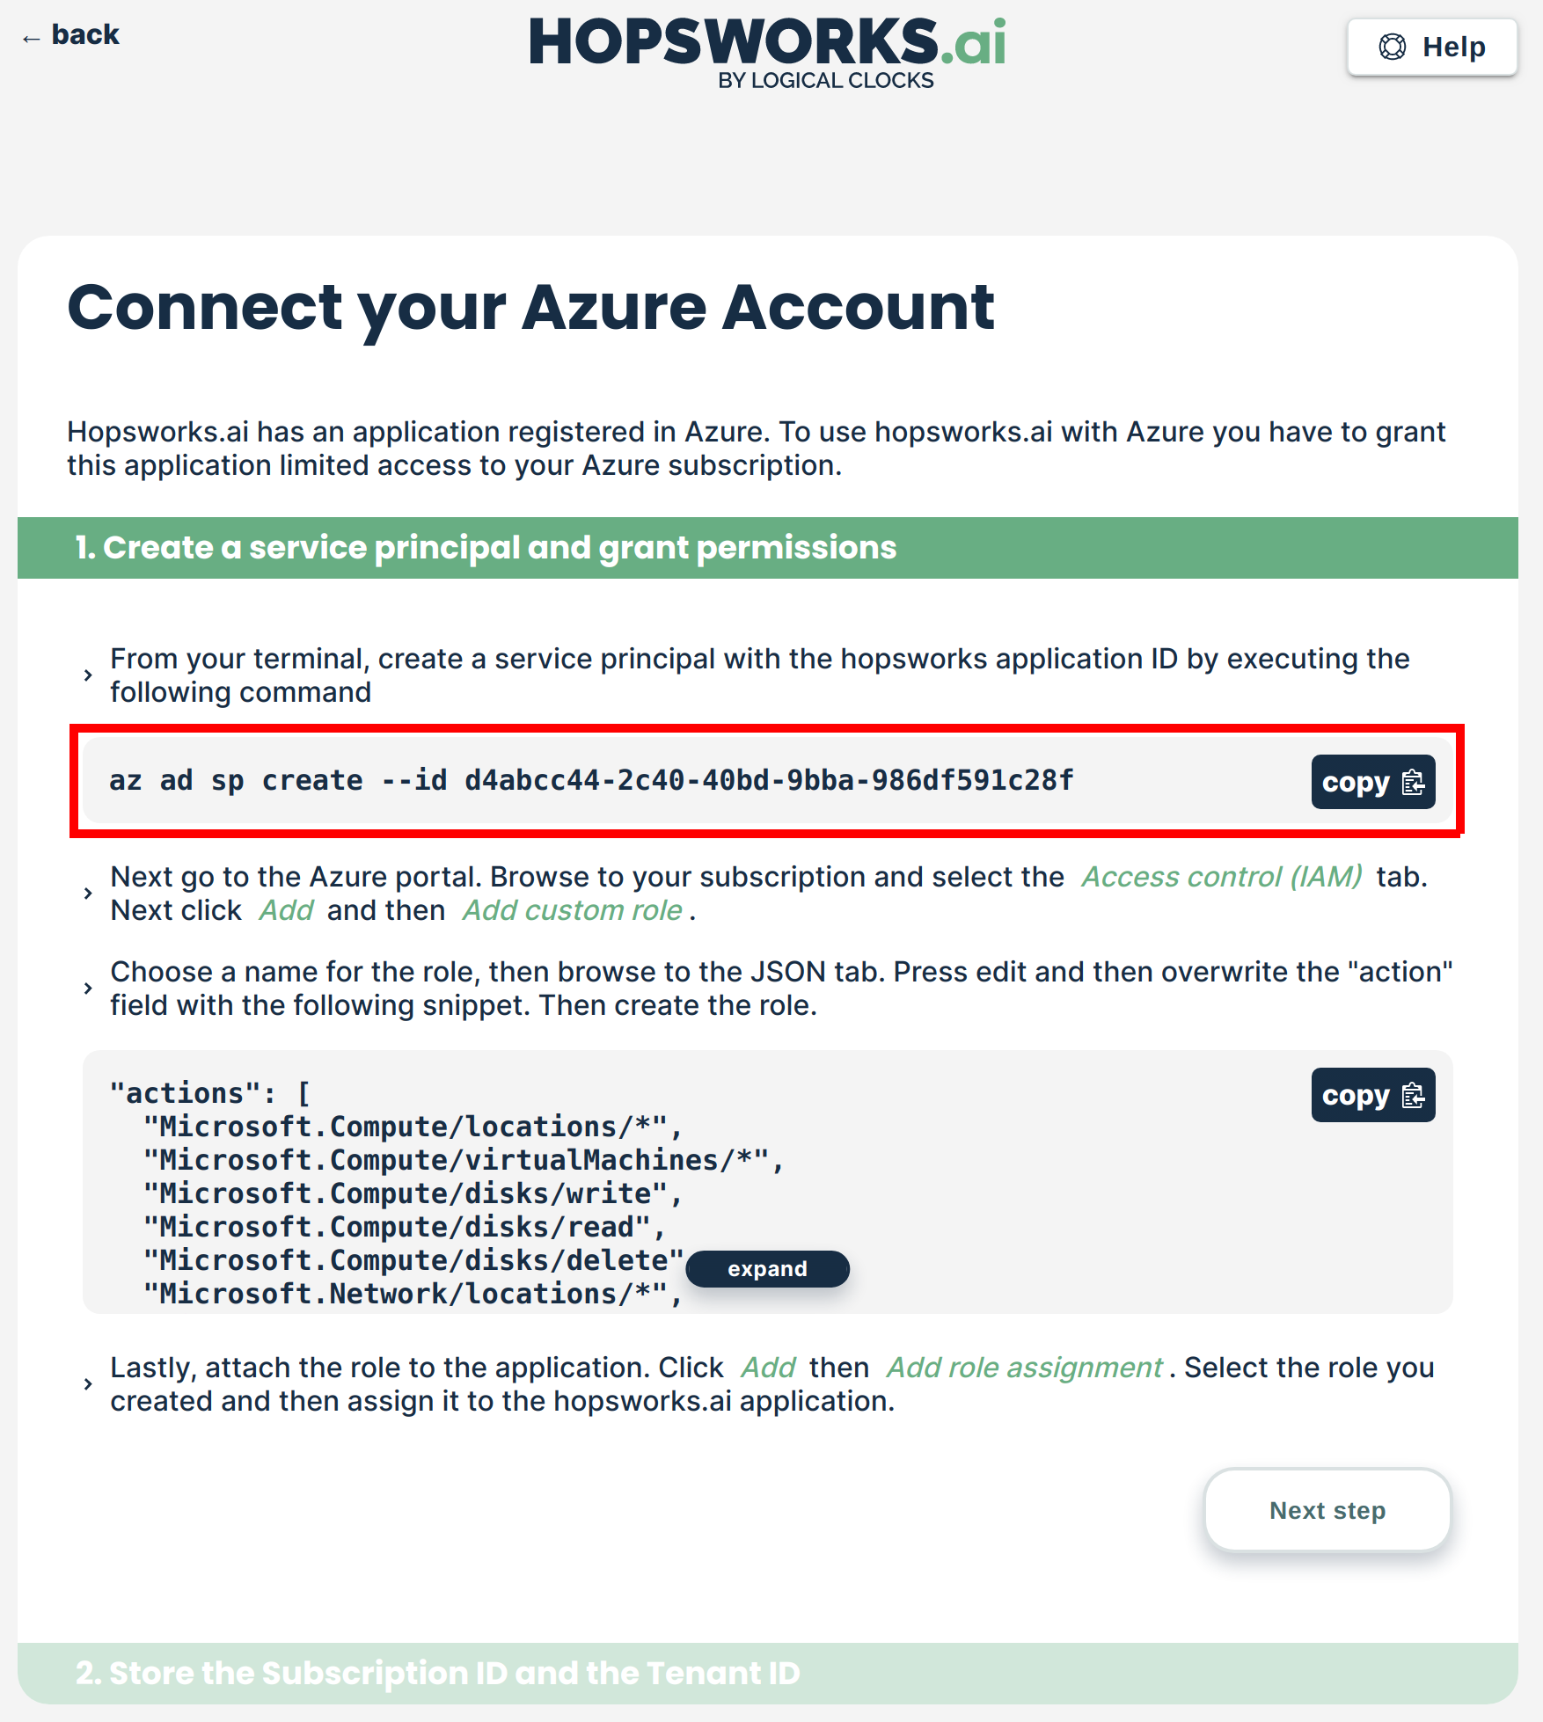The width and height of the screenshot is (1543, 1722).
Task: Expand the actions code snippet
Action: tap(767, 1269)
